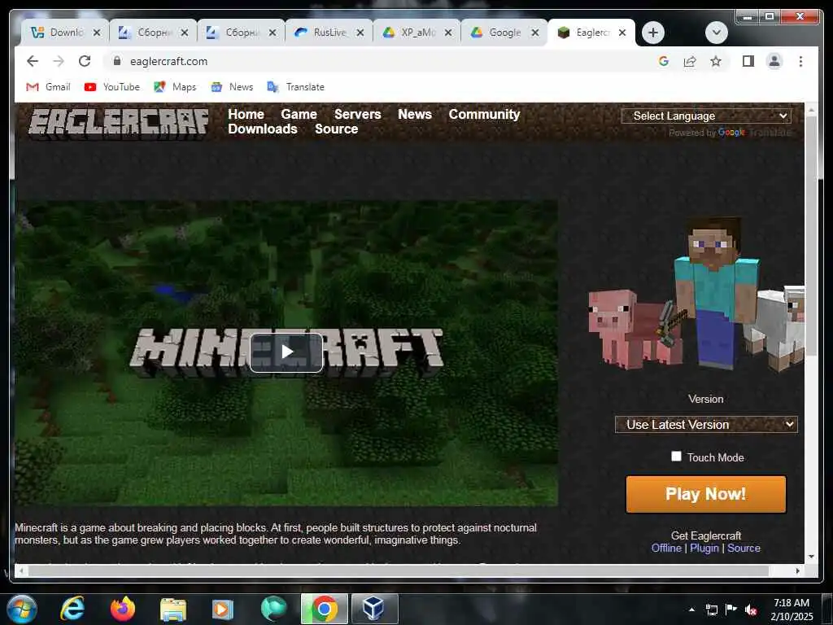Viewport: 833px width, 625px height.
Task: Open Windows Media Player from the taskbar
Action: pos(223,610)
